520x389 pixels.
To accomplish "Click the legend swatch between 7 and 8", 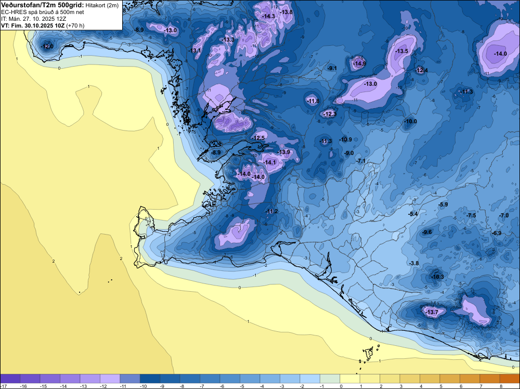I will tap(489, 379).
